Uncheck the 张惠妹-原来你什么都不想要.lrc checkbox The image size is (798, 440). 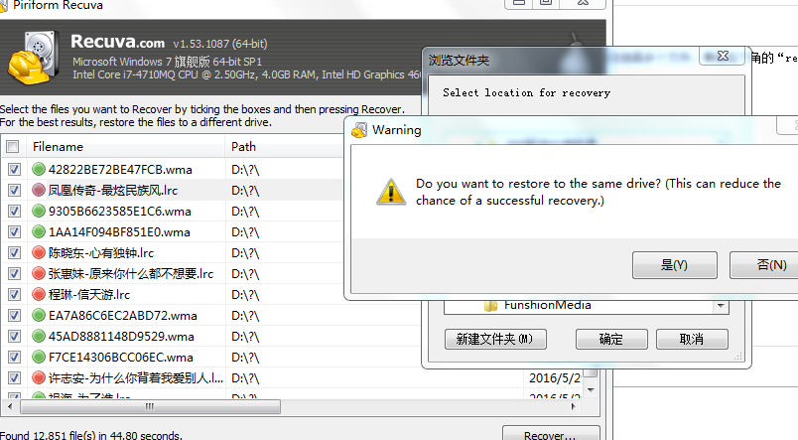click(x=14, y=273)
